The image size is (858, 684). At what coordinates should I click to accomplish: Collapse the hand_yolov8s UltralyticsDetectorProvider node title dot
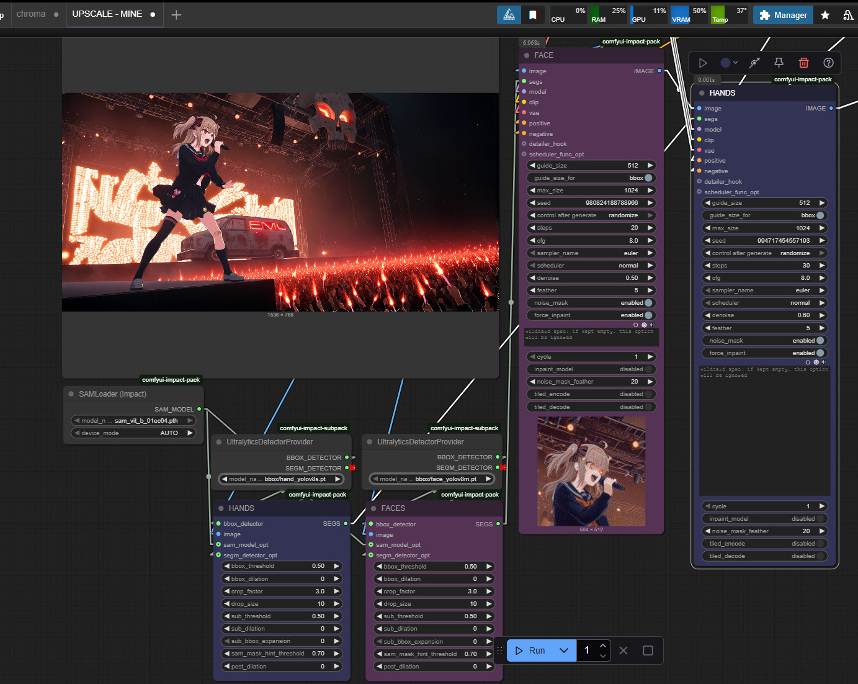tap(219, 442)
